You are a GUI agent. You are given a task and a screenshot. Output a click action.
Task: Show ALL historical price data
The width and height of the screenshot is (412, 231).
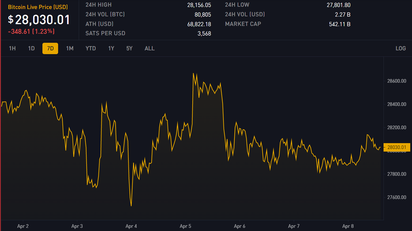tap(149, 48)
